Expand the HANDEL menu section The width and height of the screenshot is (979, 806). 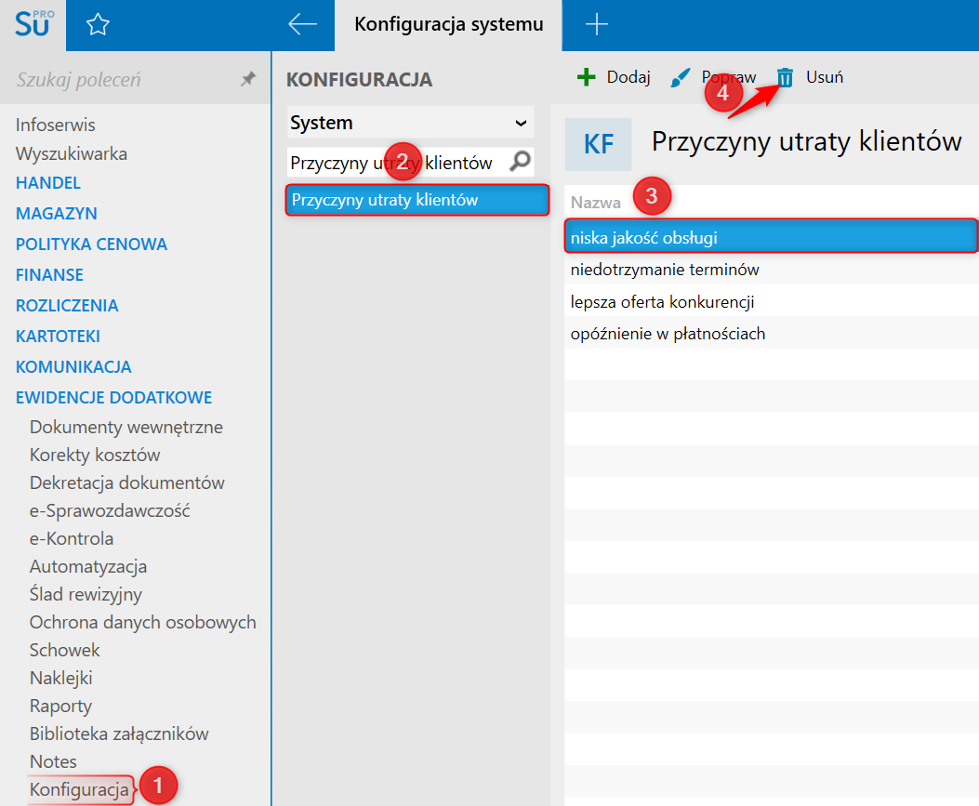pos(48,183)
